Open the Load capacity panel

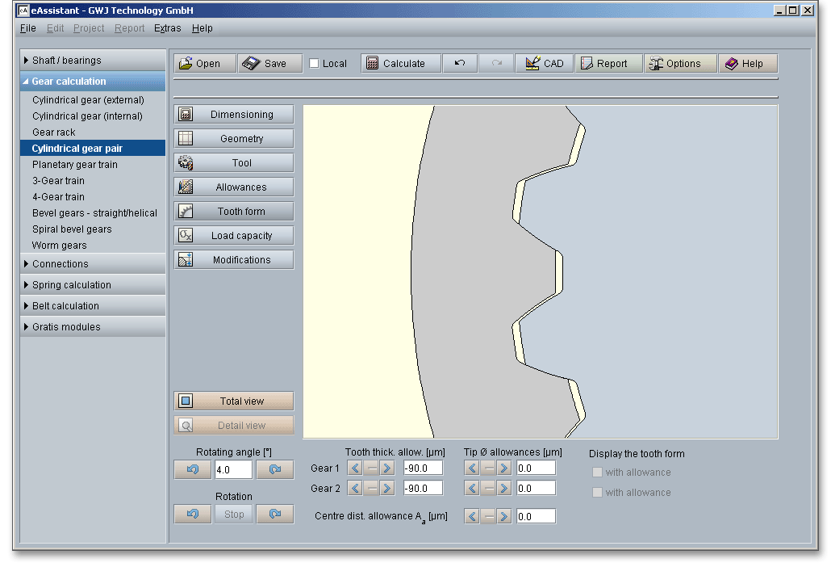coord(234,236)
